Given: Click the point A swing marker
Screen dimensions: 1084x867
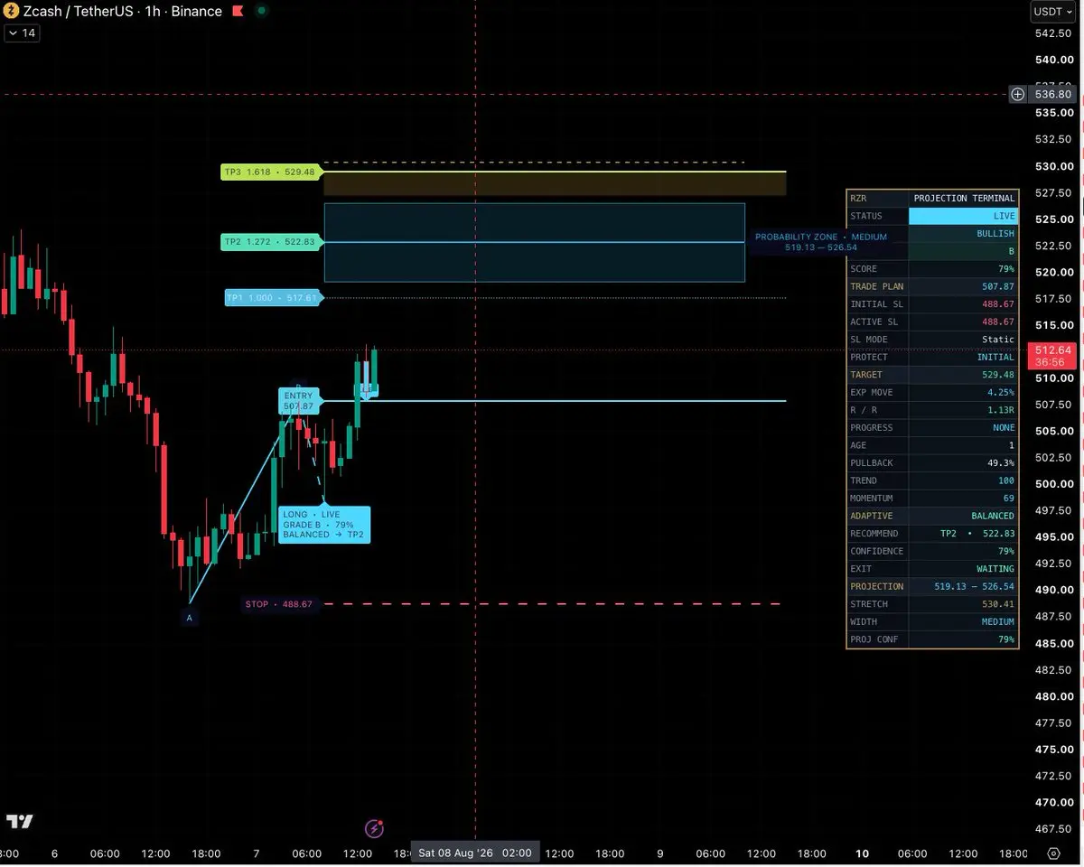Looking at the screenshot, I should click(189, 618).
